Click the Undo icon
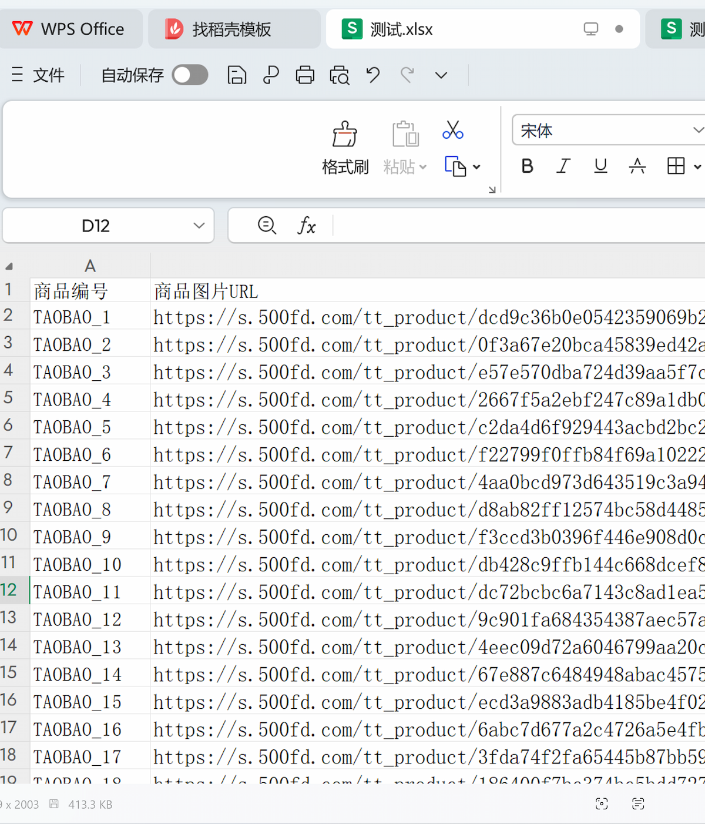705x824 pixels. (x=372, y=75)
